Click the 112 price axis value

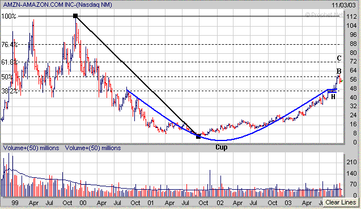351,16
